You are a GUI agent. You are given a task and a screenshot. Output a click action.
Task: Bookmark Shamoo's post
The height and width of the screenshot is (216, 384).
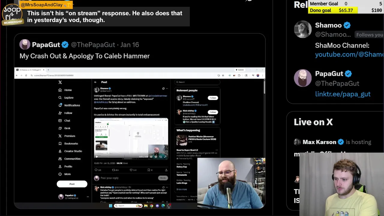coord(149,170)
